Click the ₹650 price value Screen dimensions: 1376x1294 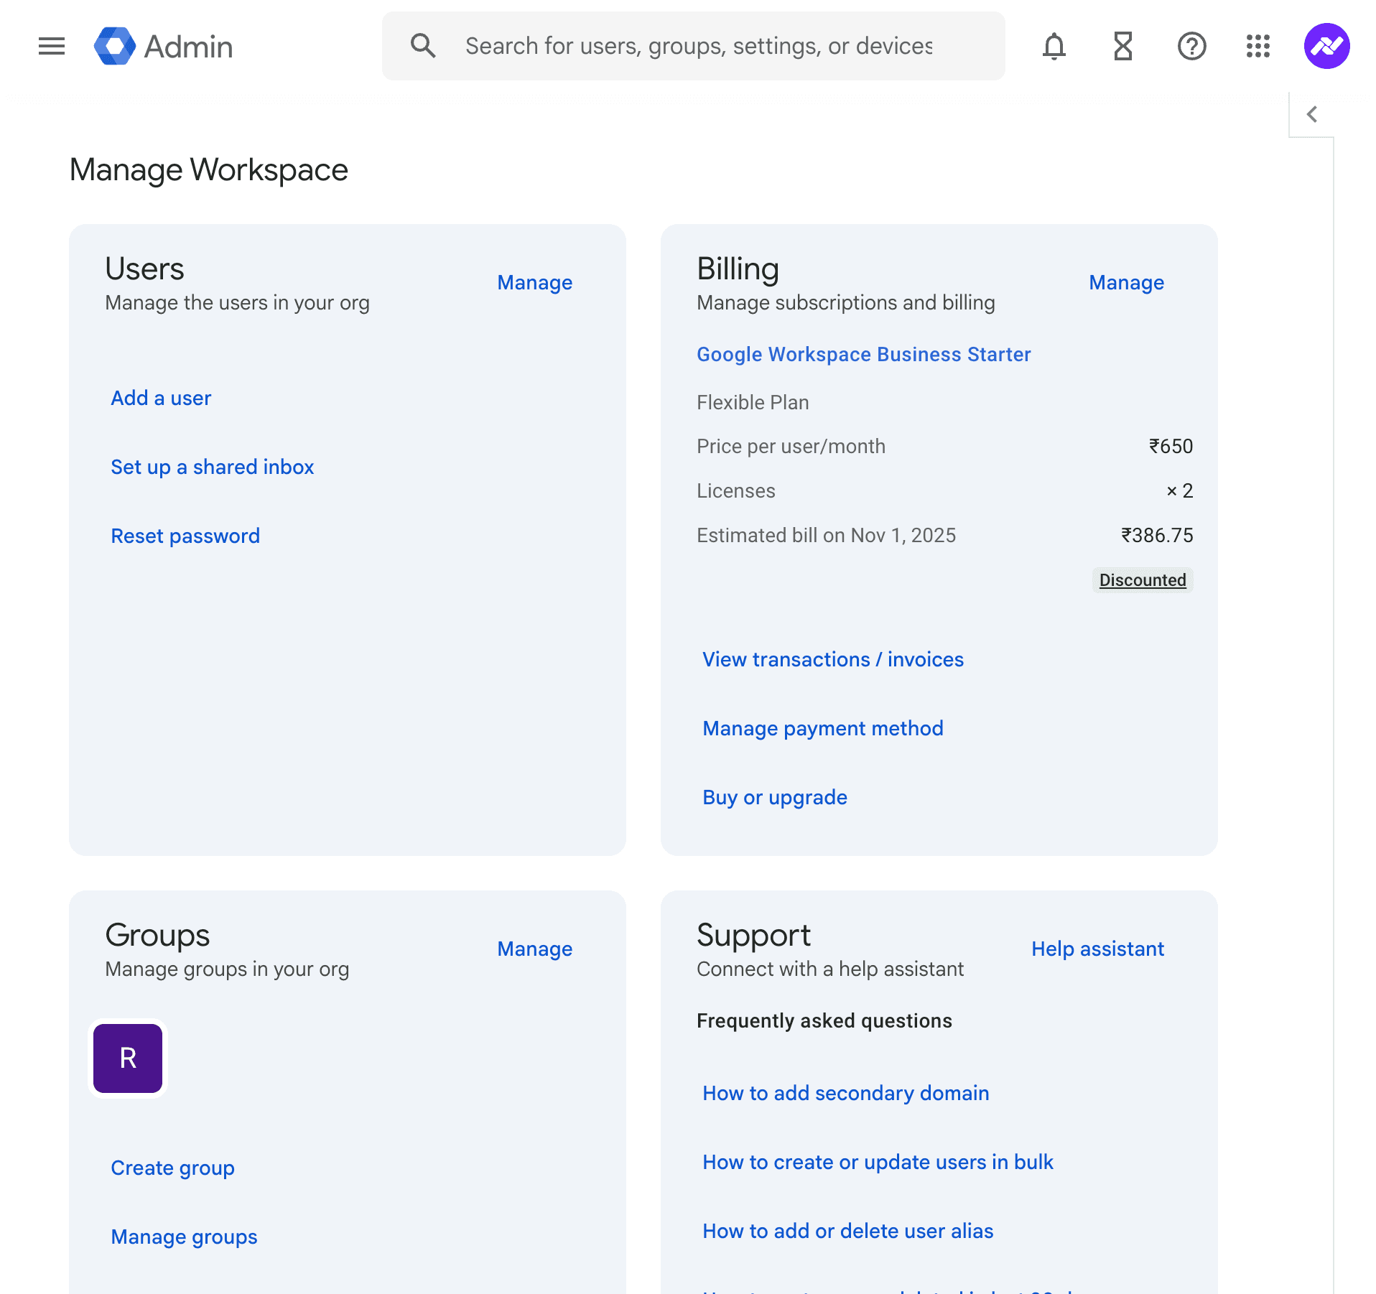[x=1171, y=446]
